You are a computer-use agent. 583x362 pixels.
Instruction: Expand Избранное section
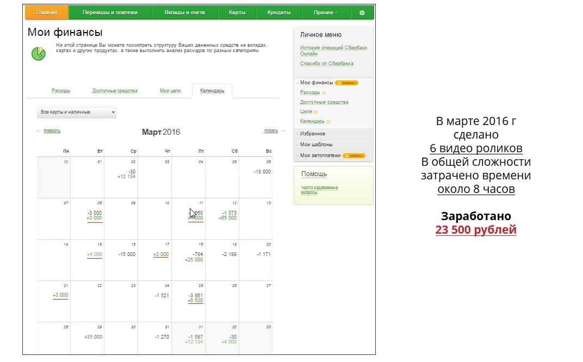pyautogui.click(x=313, y=133)
